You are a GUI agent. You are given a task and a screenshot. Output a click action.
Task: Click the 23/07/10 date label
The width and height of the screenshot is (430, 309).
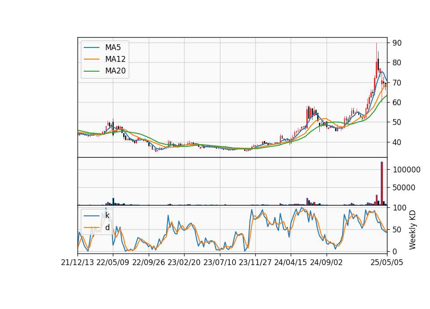click(x=219, y=262)
